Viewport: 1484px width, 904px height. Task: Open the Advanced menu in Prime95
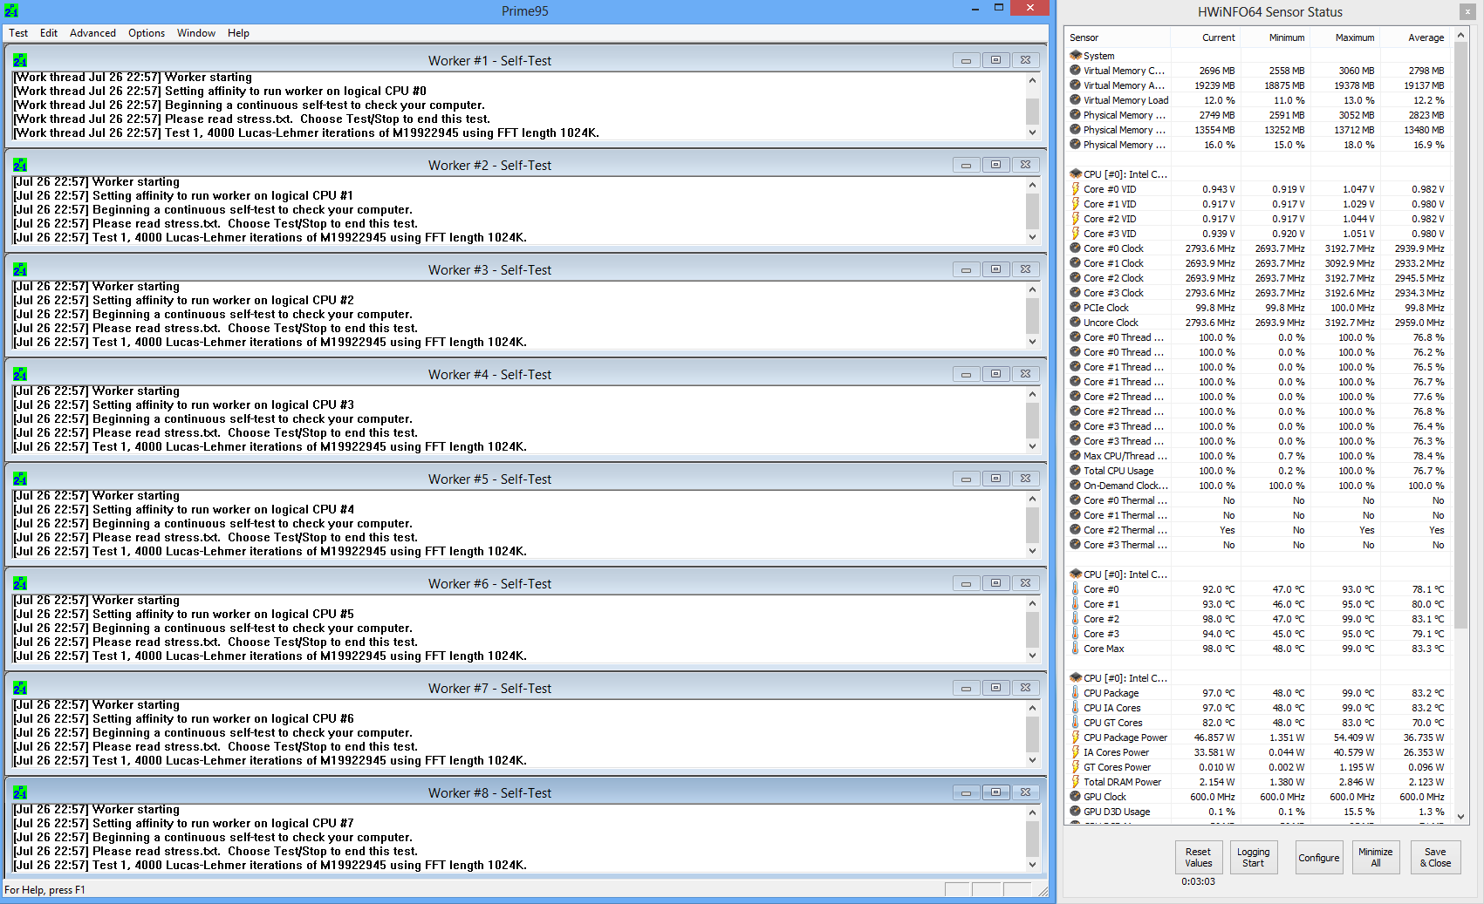click(x=92, y=33)
